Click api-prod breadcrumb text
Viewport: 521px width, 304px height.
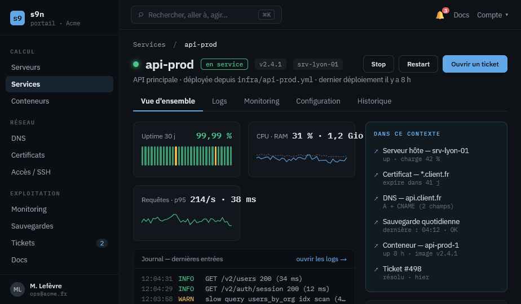(200, 44)
